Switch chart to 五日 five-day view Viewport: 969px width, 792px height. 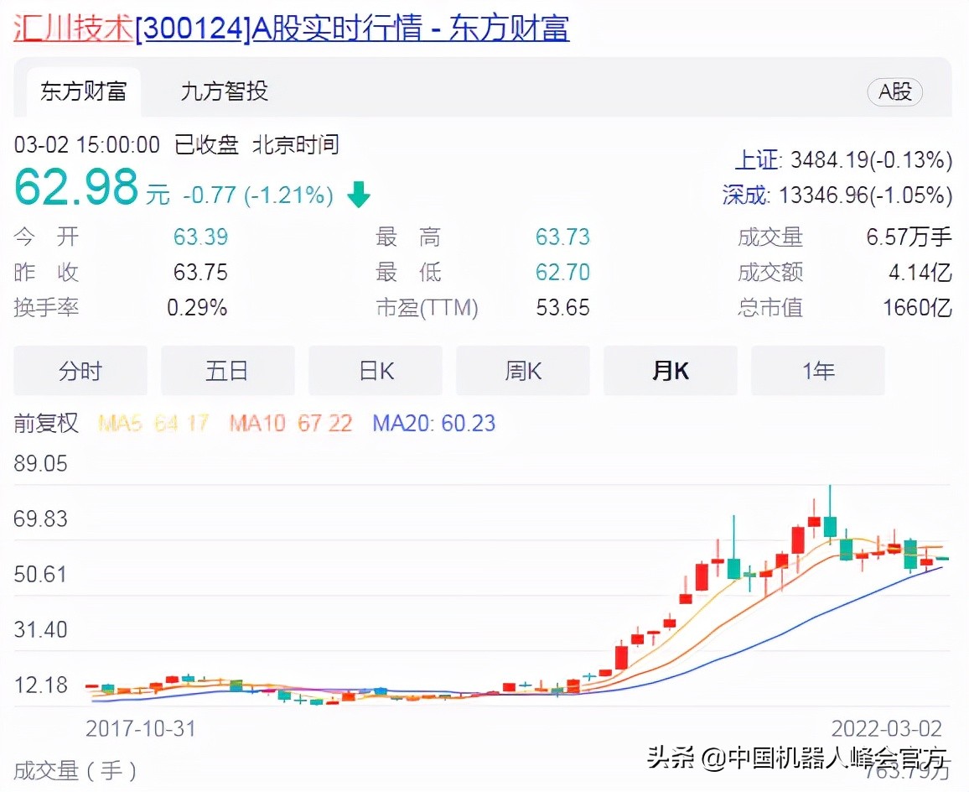228,369
